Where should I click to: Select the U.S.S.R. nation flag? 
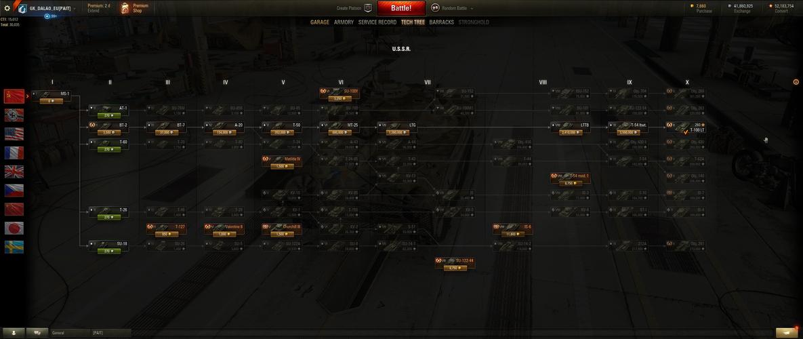14,96
